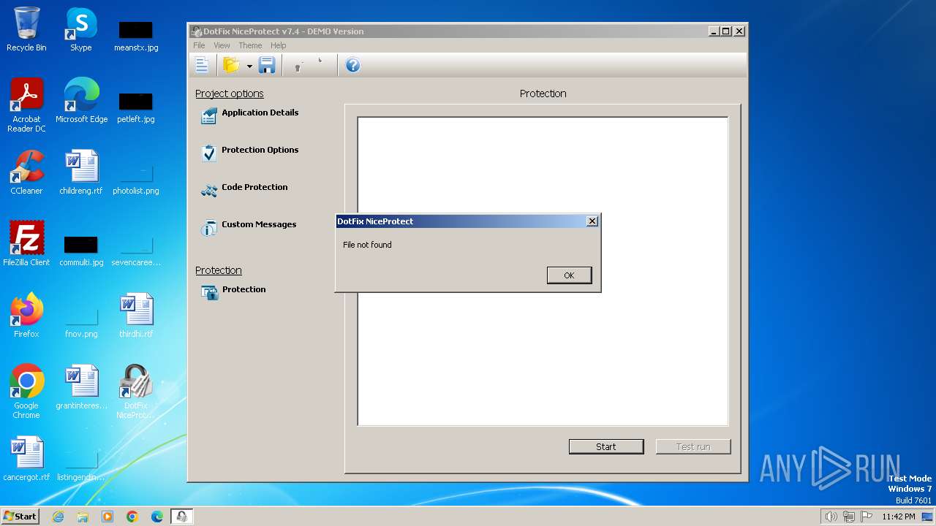Select Skype desktop shortcut

point(81,29)
